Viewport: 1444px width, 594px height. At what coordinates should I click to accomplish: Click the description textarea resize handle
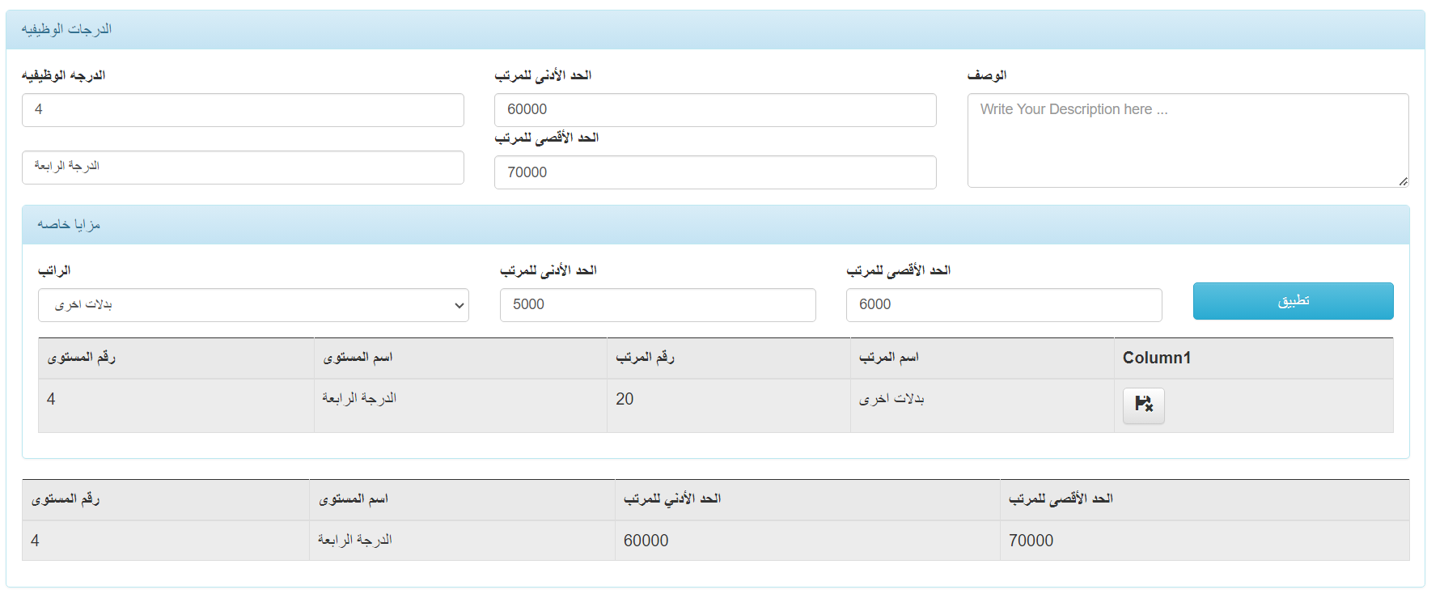1403,182
